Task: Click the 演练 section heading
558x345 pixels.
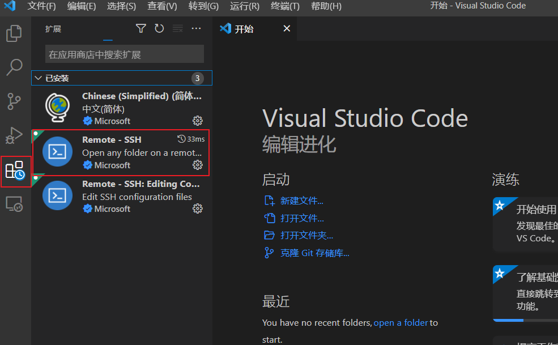Action: pyautogui.click(x=505, y=179)
